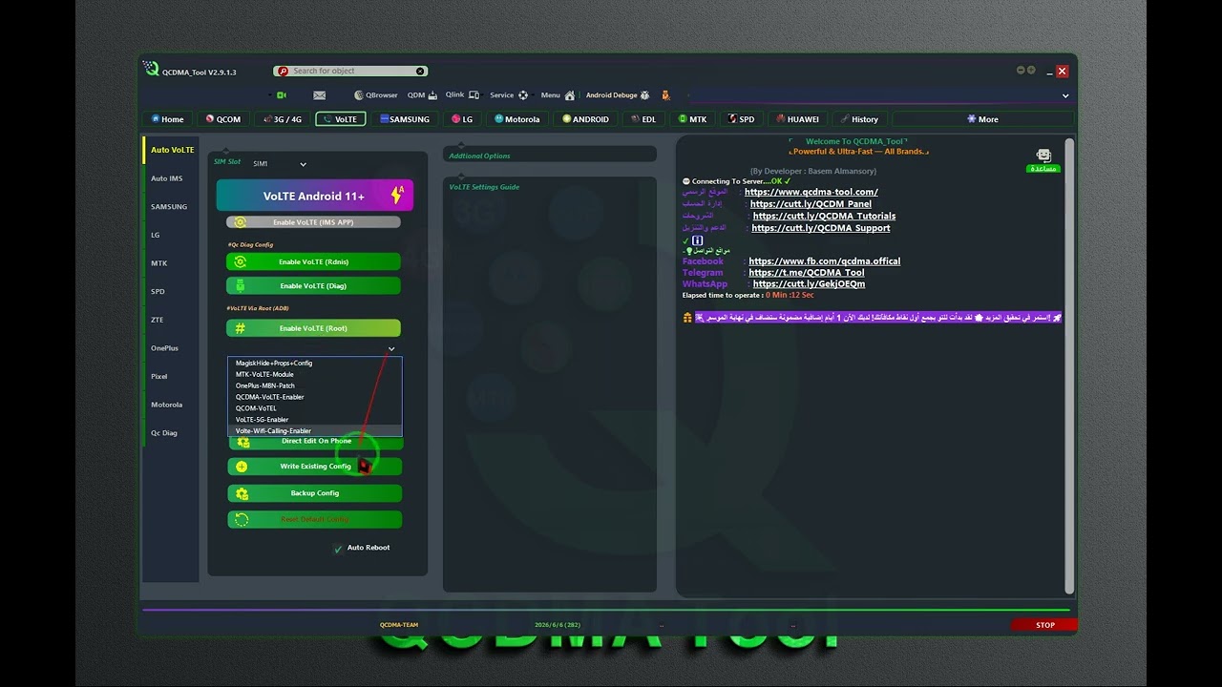Viewport: 1222px width, 687px height.
Task: Click Enable VoLTE (Diag) button
Action: point(313,285)
